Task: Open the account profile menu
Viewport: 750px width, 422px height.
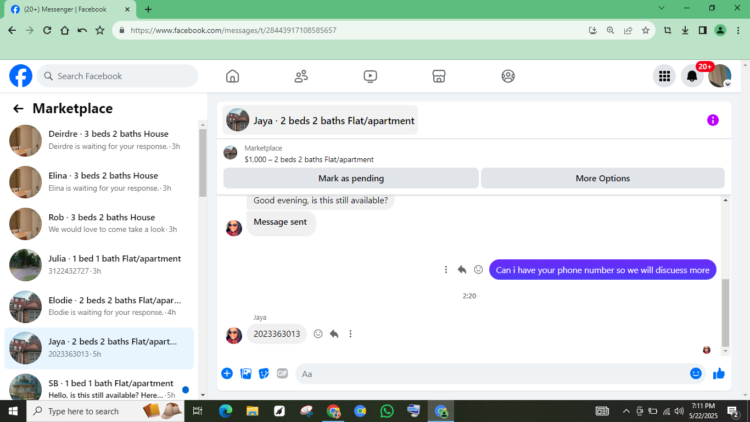Action: (x=720, y=76)
